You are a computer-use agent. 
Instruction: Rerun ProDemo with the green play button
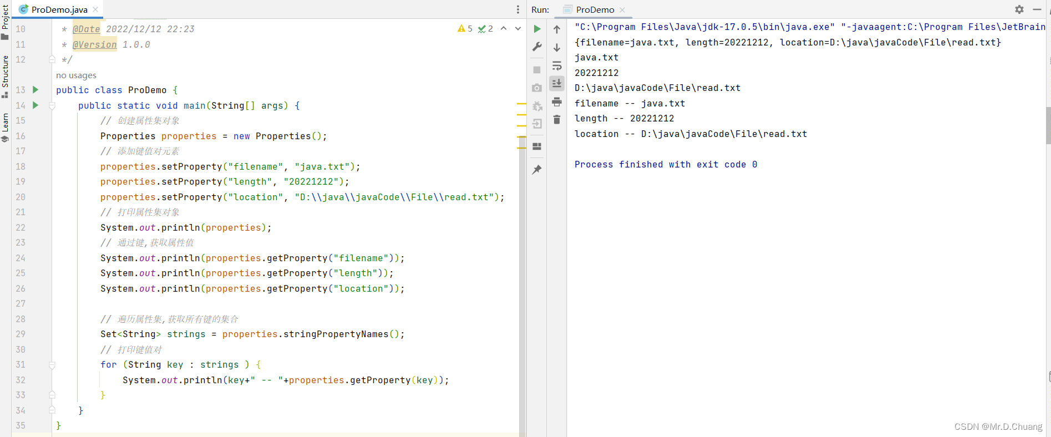tap(537, 29)
